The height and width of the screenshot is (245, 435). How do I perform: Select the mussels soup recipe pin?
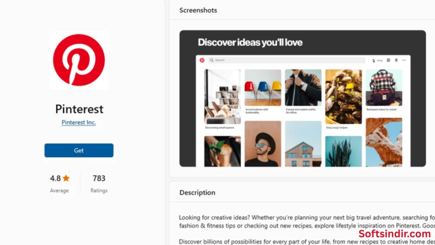343,97
